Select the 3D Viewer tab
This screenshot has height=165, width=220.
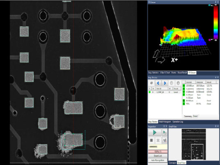pyautogui.click(x=192, y=73)
